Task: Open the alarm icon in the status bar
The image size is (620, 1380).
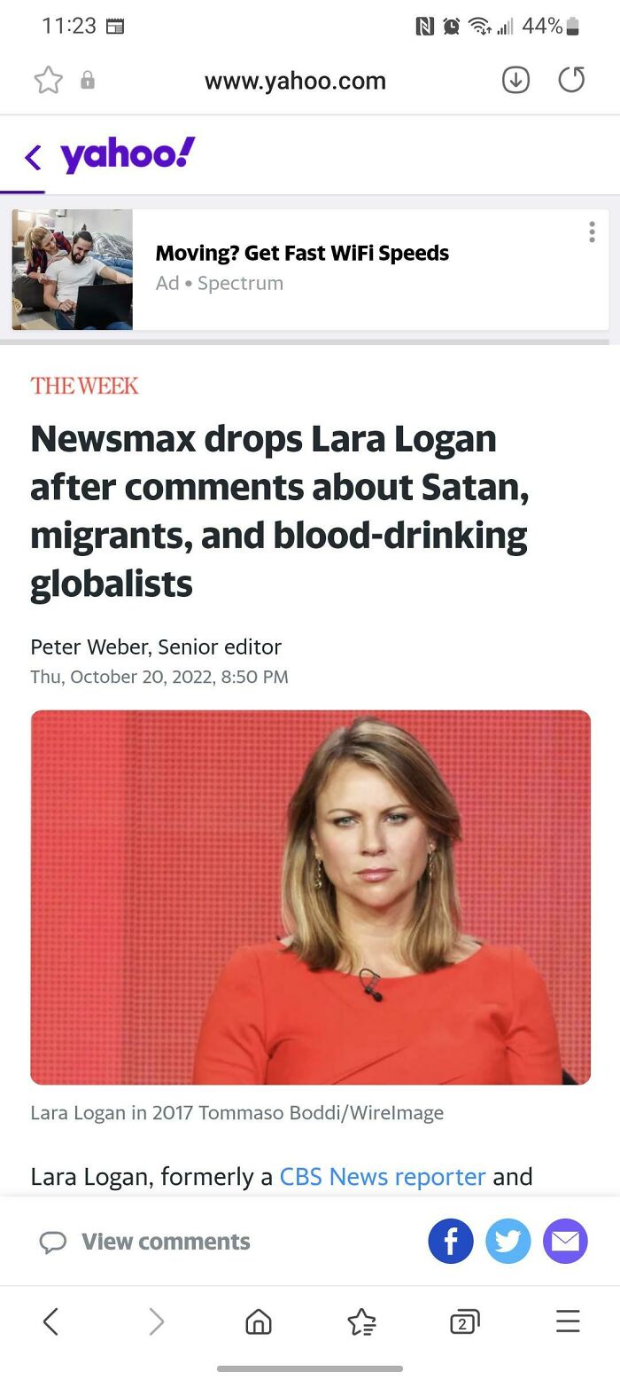Action: [x=450, y=26]
